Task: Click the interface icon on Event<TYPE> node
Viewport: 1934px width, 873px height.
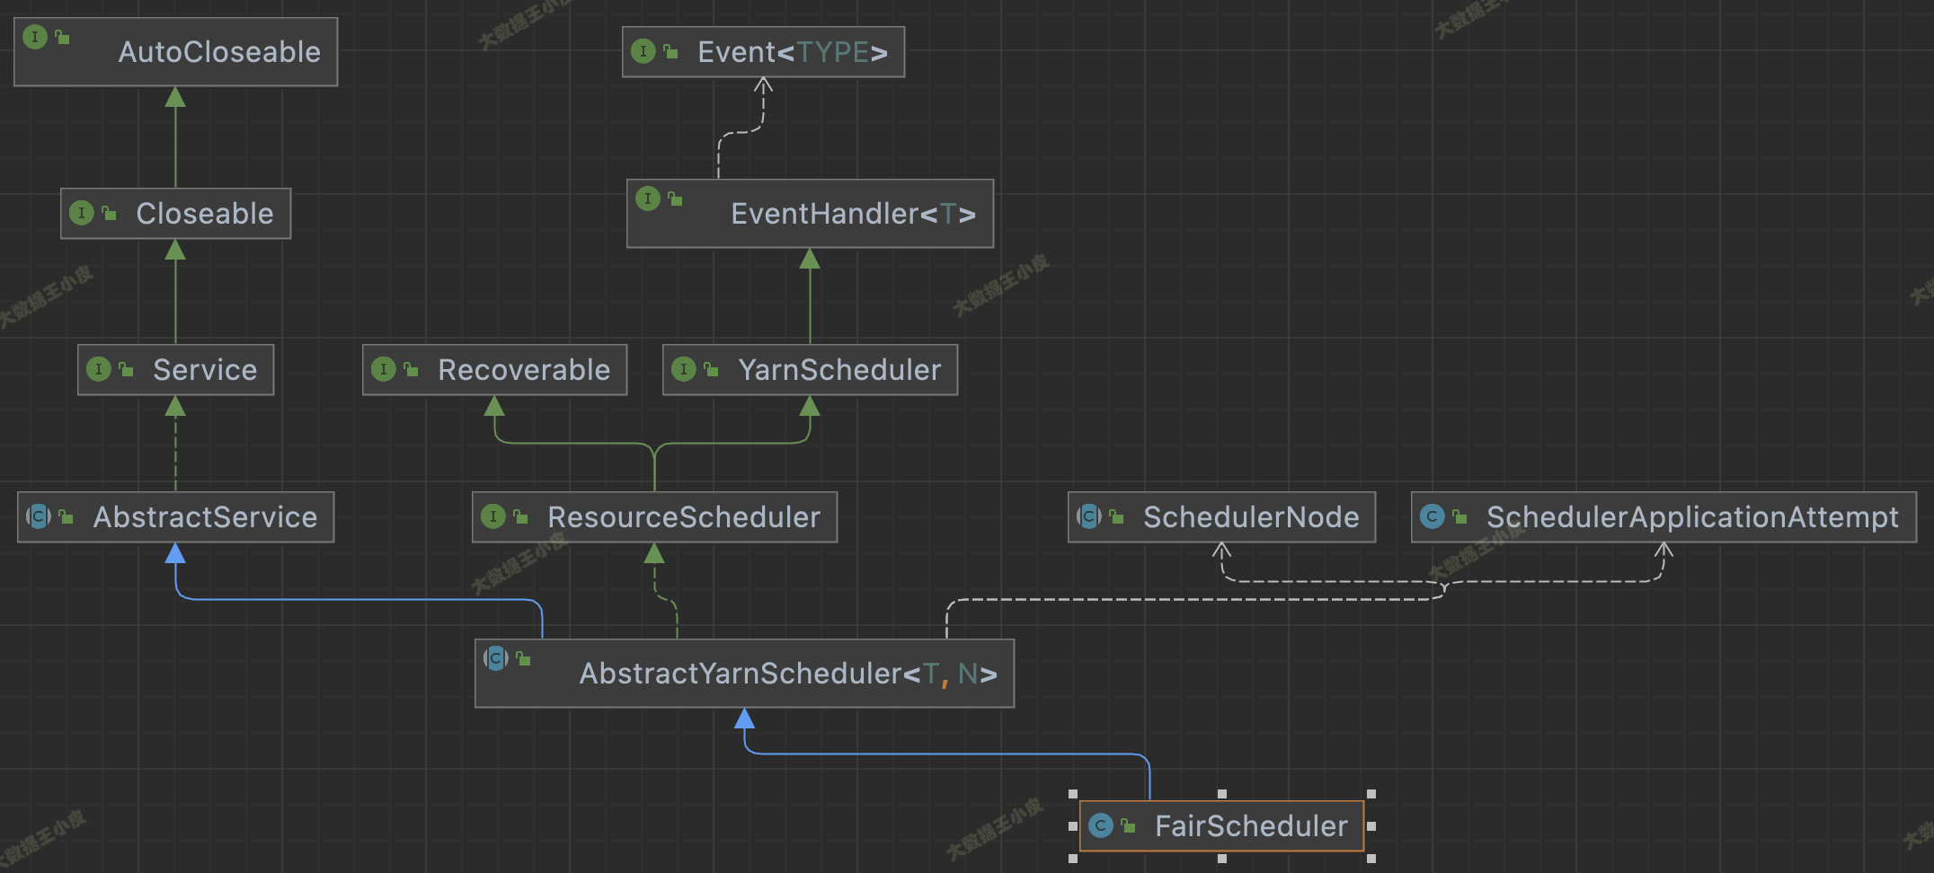Action: (643, 51)
